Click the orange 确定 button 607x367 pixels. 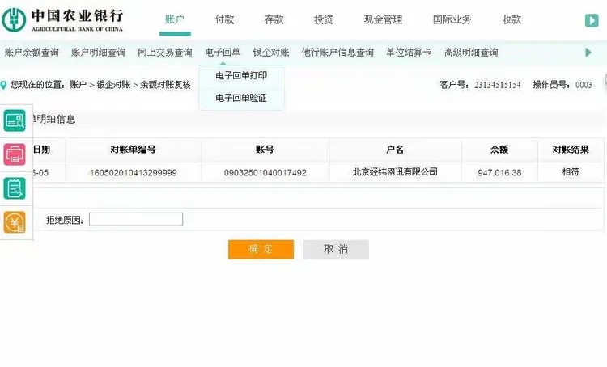[x=261, y=250]
